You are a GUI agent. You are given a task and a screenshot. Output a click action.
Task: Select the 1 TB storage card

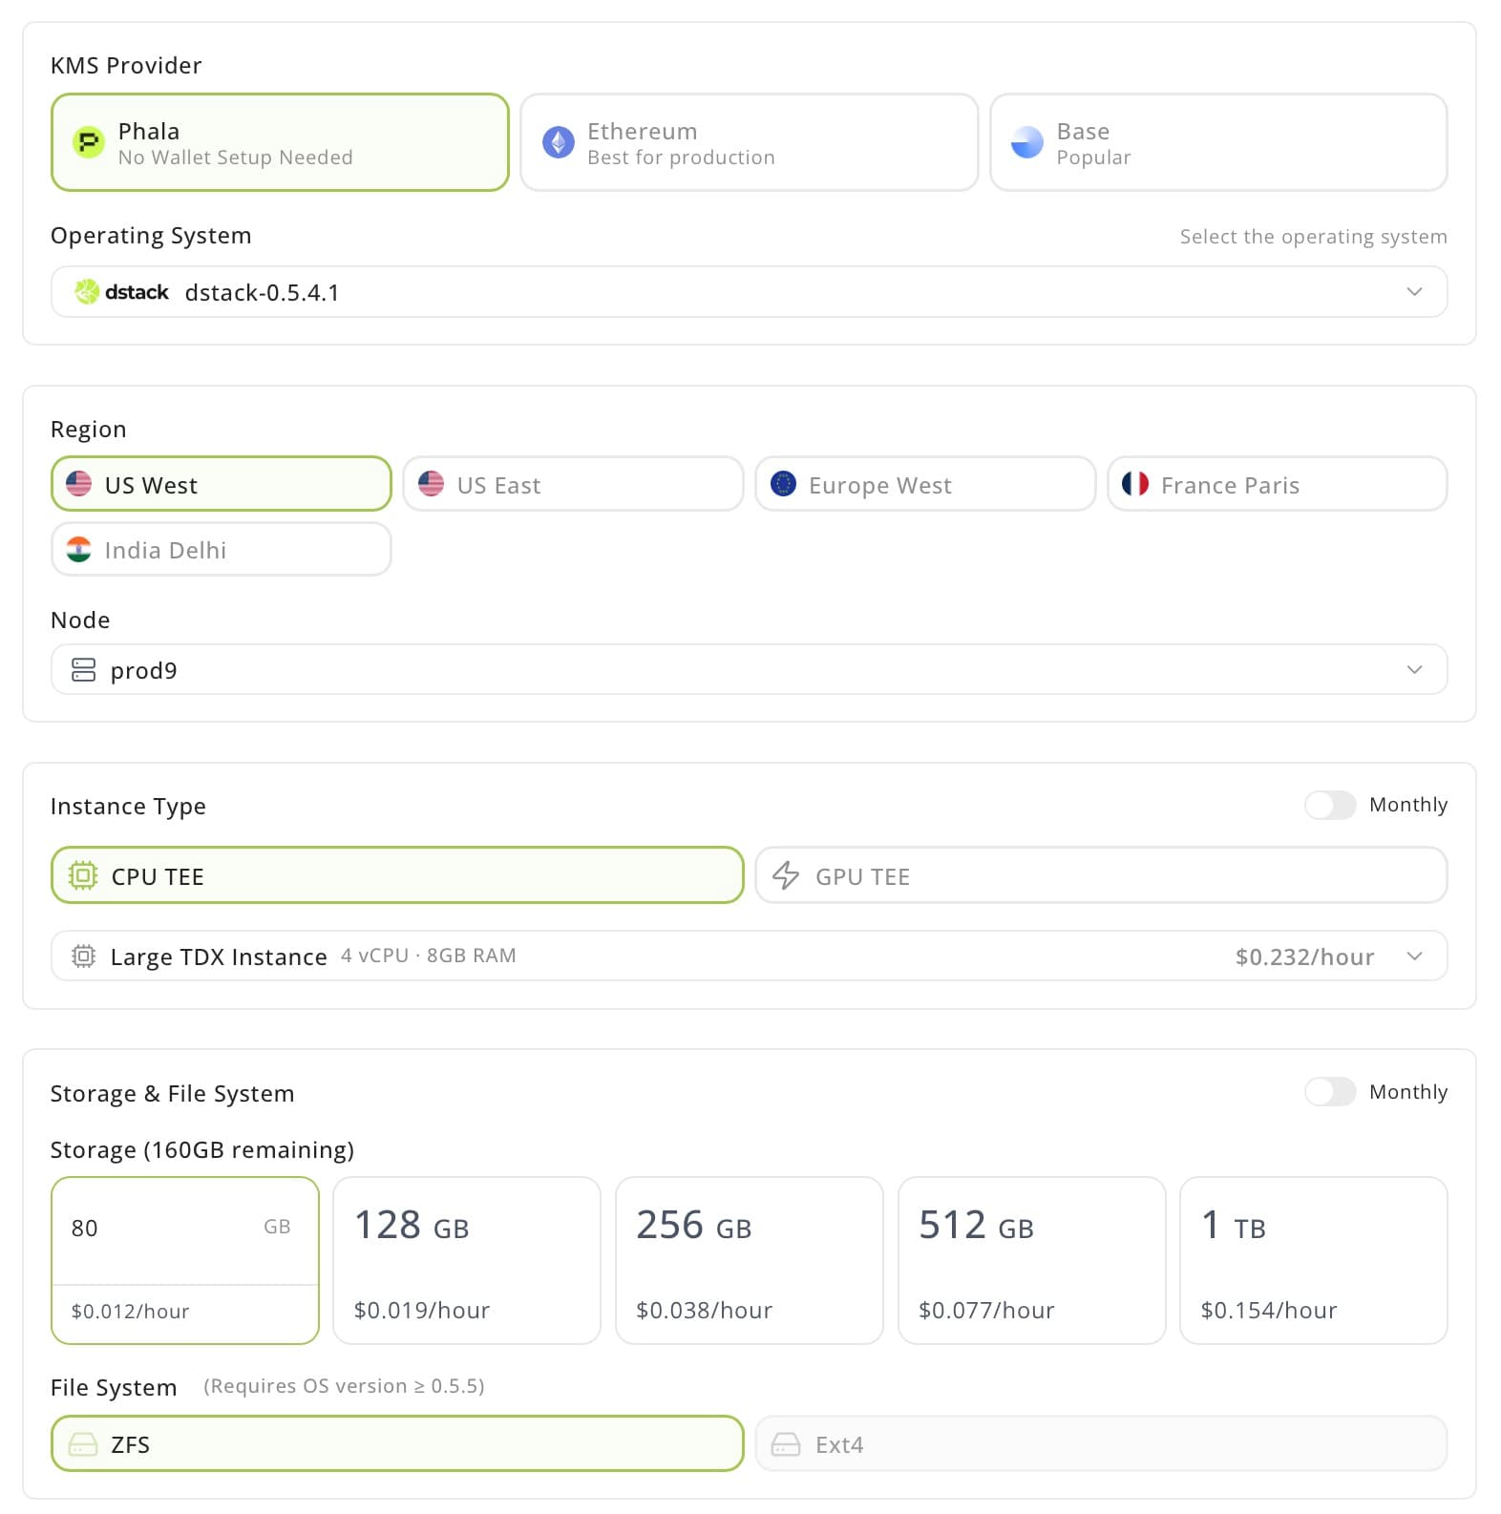click(x=1313, y=1260)
